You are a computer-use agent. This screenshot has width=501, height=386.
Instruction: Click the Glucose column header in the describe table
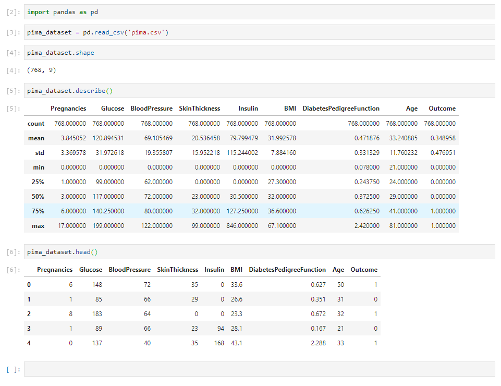tap(113, 108)
